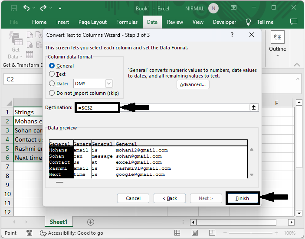
Task: Open the Comments speech bubble icon
Action: pyautogui.click(x=294, y=22)
